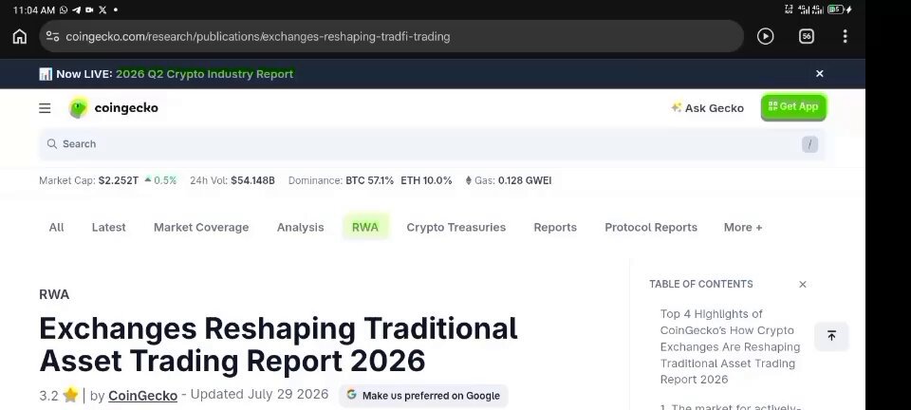
Task: Open the Reports tab
Action: pos(555,227)
